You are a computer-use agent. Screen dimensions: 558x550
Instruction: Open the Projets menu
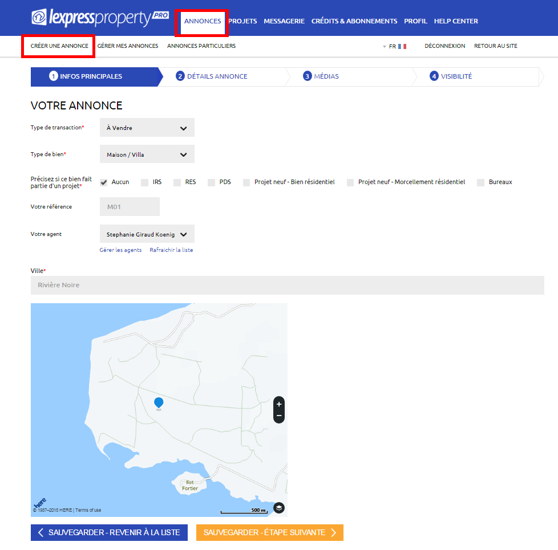tap(242, 21)
